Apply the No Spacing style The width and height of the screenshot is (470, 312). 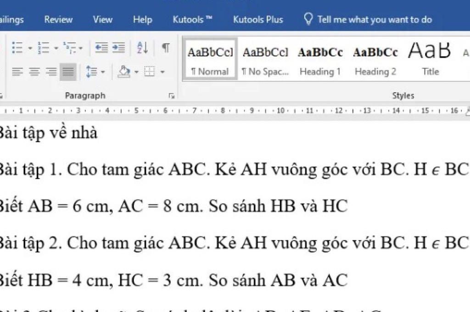[265, 59]
